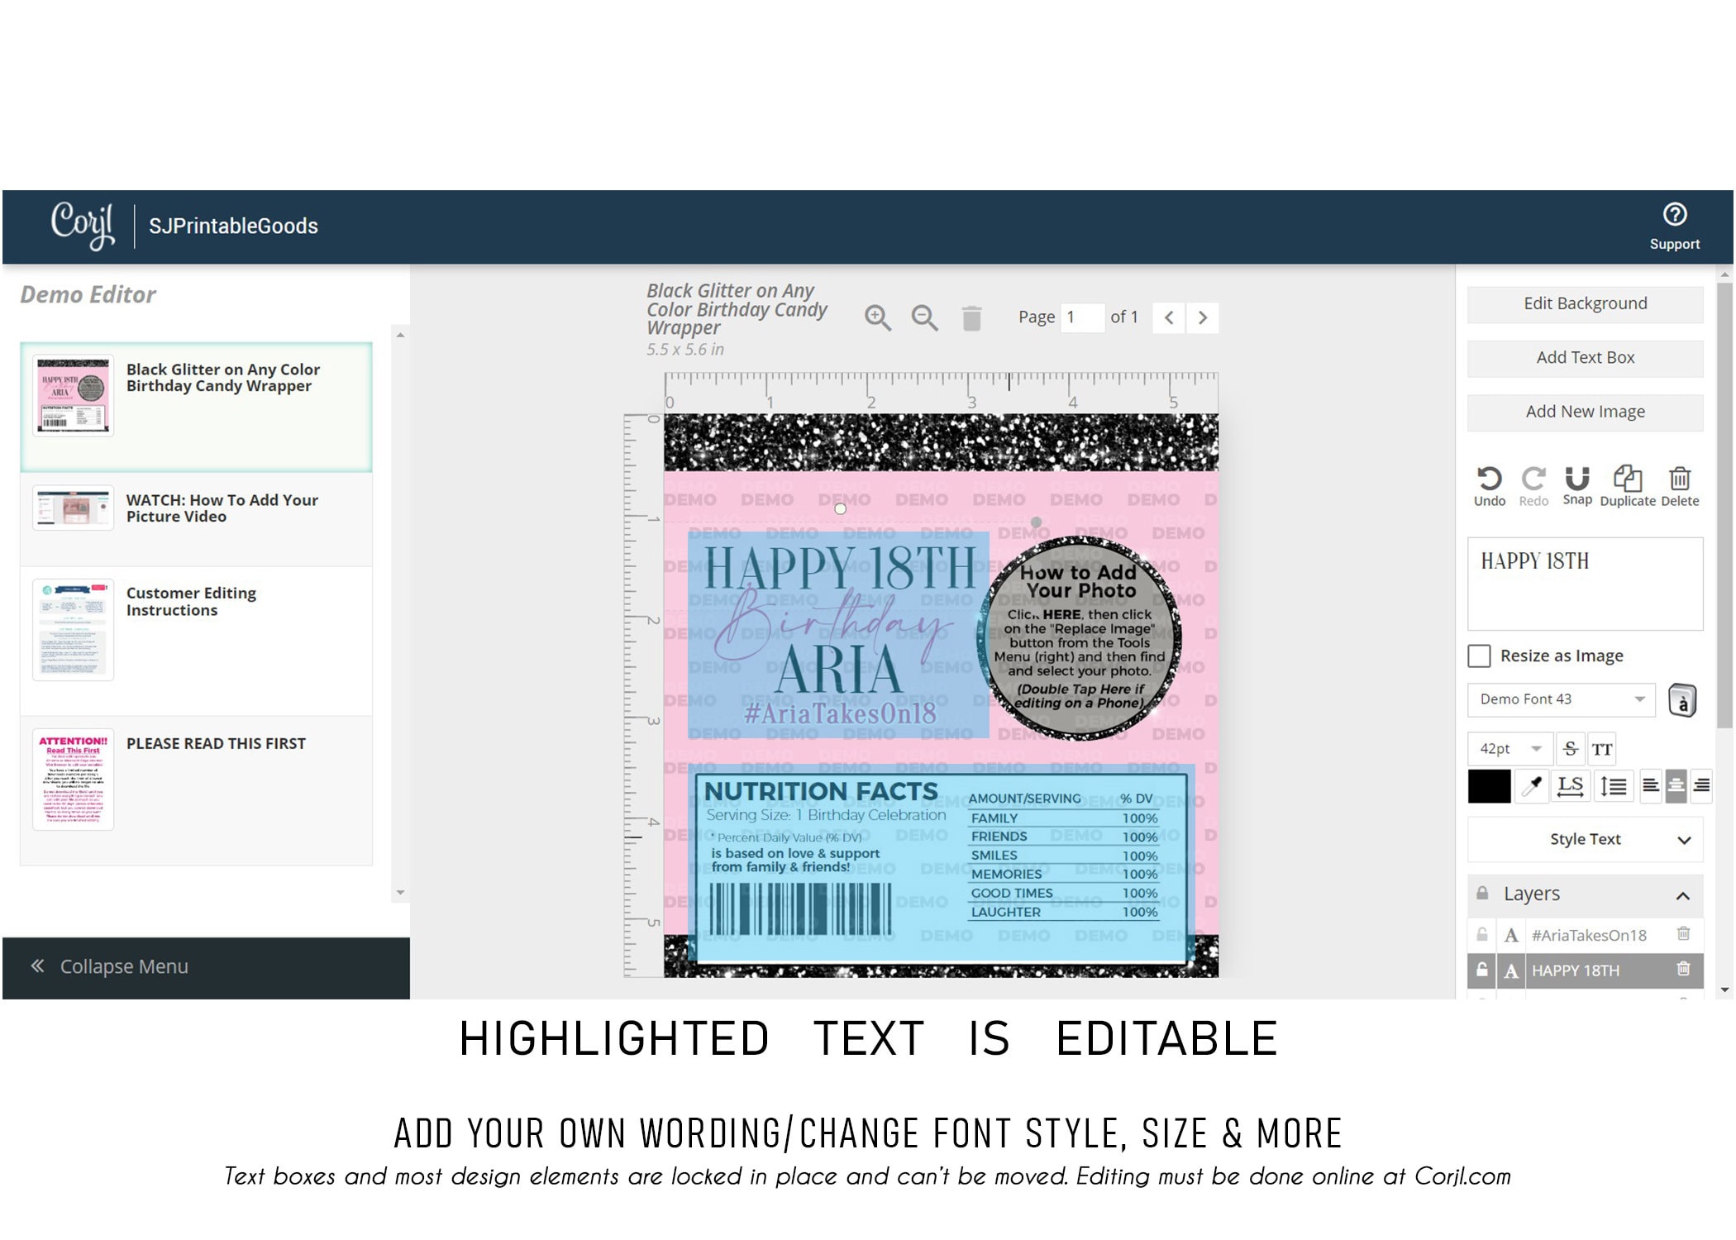
Task: Toggle the Snap magnet icon
Action: click(x=1577, y=479)
